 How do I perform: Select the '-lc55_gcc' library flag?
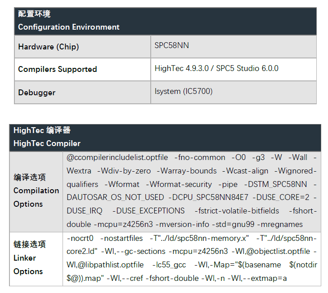tap(169, 265)
